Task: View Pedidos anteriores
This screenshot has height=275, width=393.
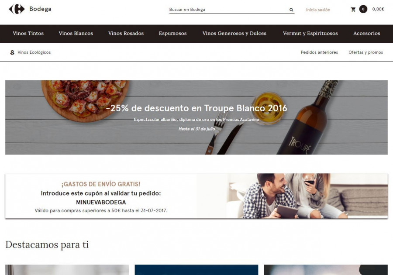Action: 319,52
